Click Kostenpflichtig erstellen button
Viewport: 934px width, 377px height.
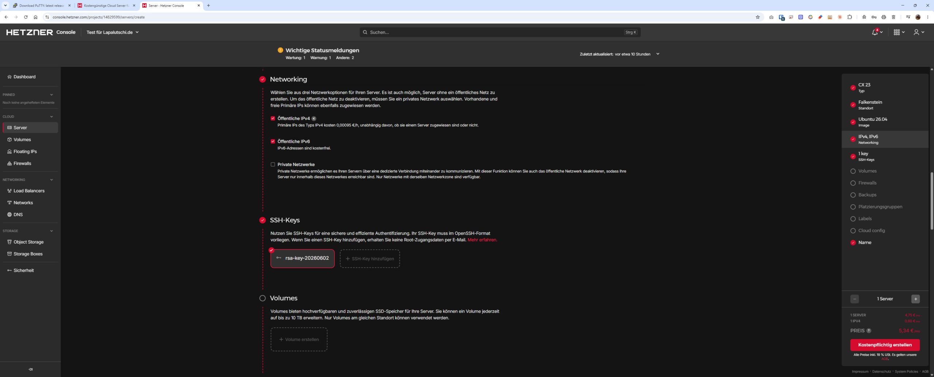click(x=885, y=345)
